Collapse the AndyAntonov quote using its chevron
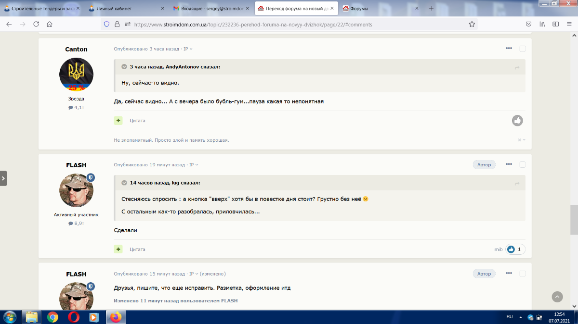Screen dimensions: 578x324 (124, 67)
